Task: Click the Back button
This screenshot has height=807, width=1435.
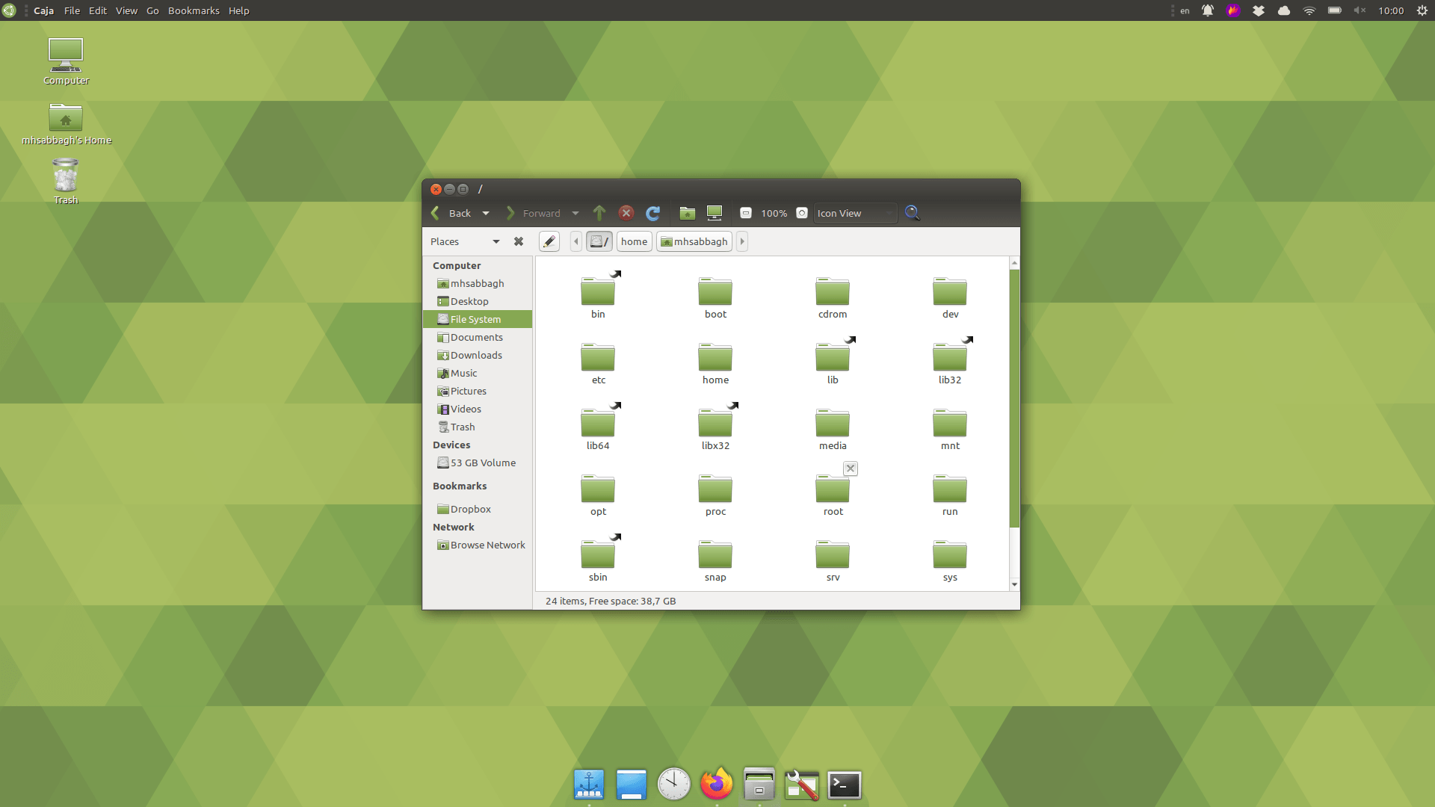Action: pos(452,214)
